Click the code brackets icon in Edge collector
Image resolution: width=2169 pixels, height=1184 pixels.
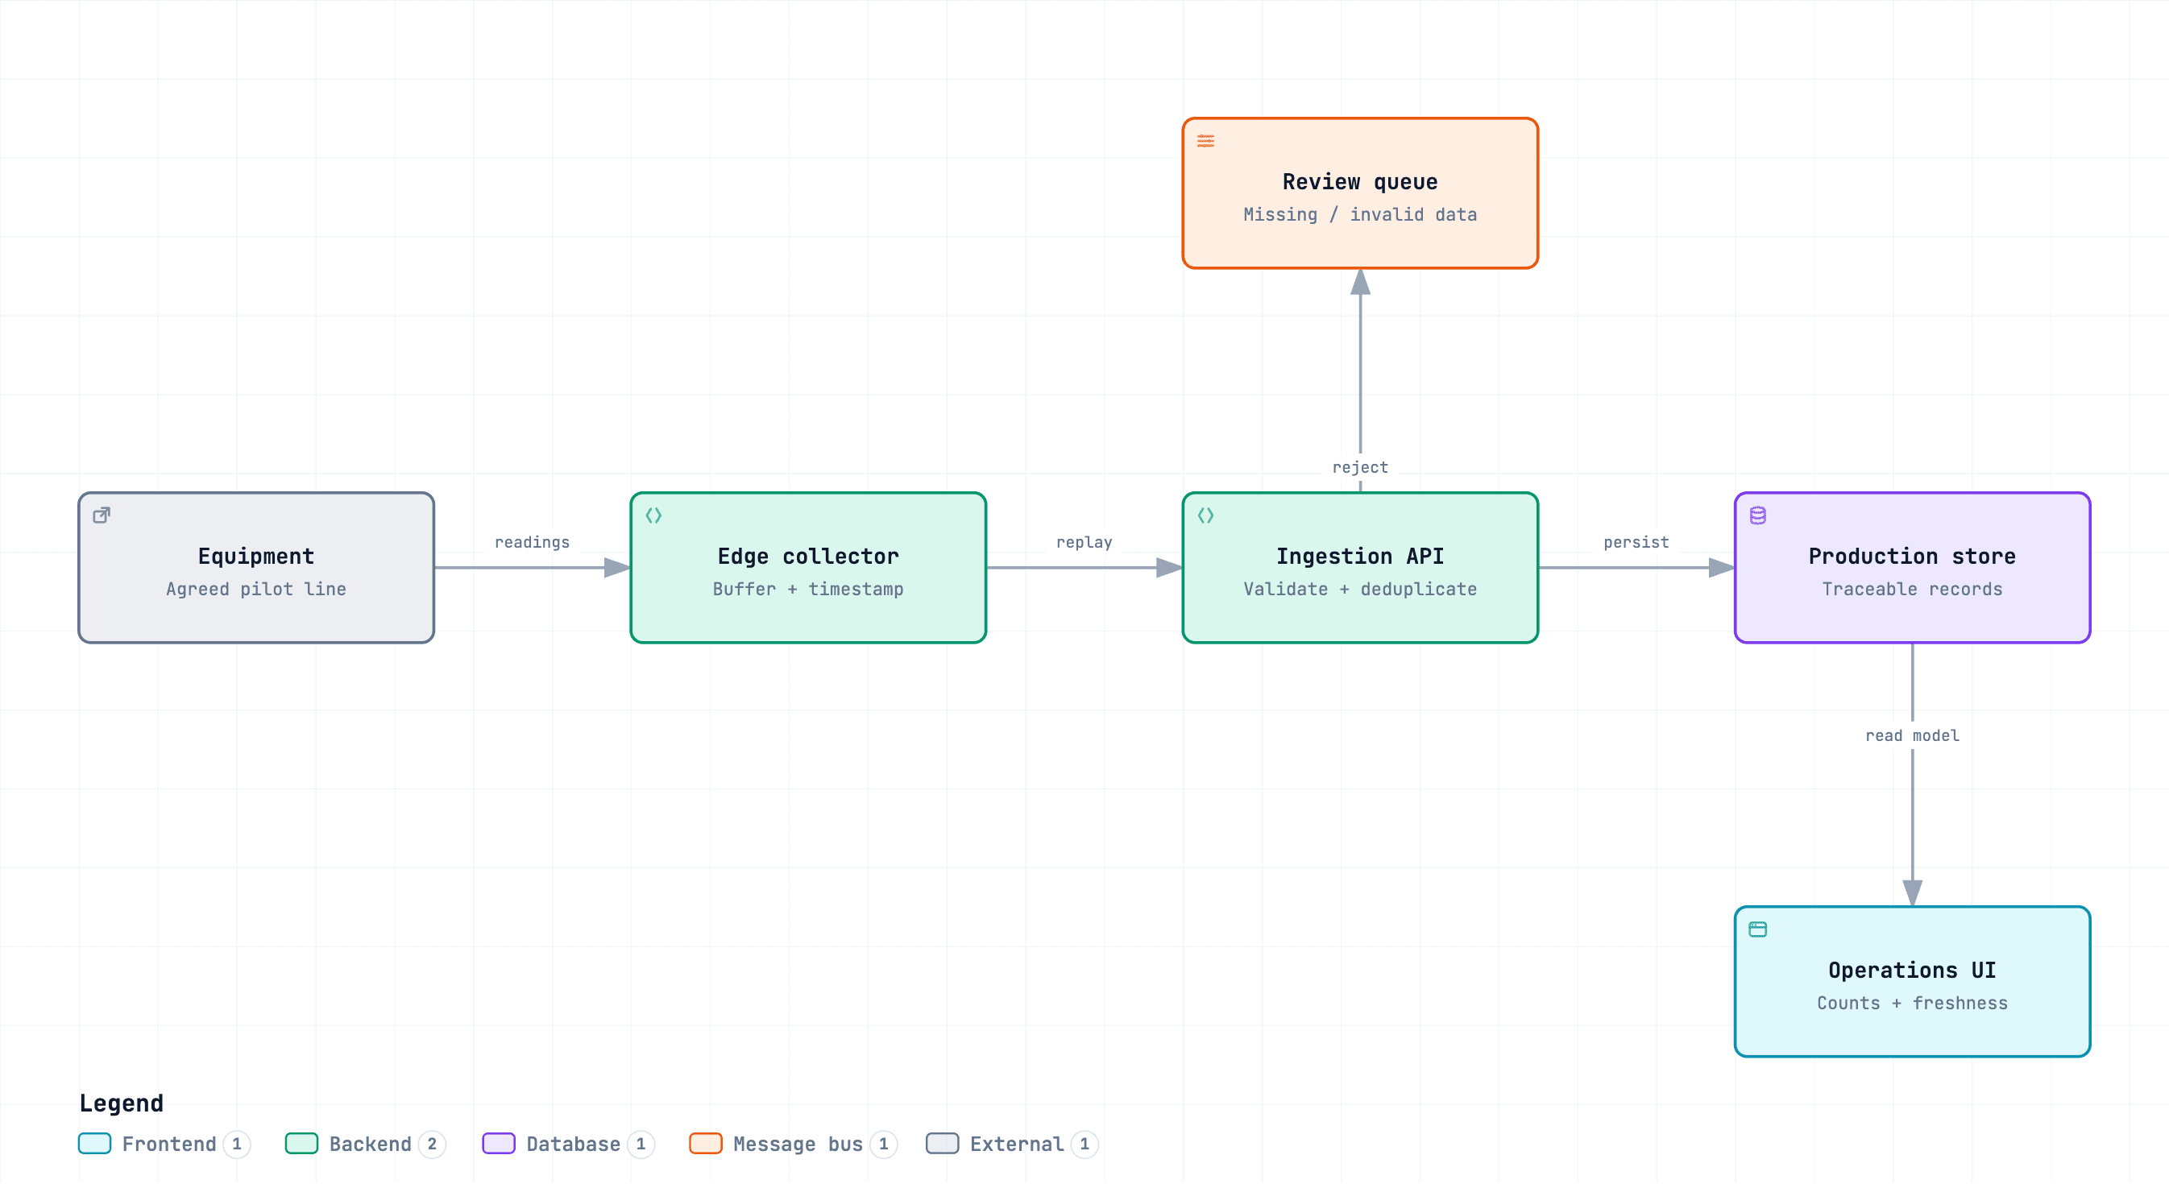[653, 515]
